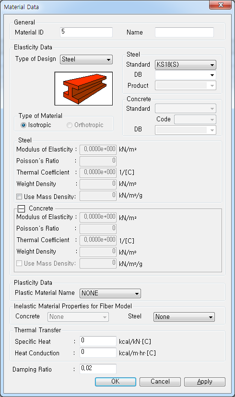Close the Material Data dialog
This screenshot has width=235, height=397.
(220, 5)
